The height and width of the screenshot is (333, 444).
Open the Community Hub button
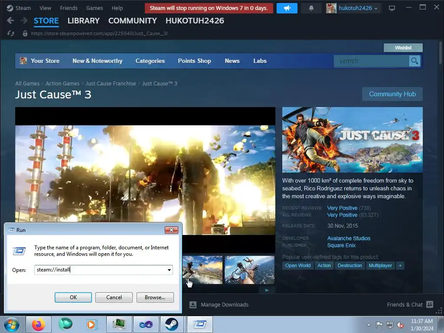coord(392,94)
